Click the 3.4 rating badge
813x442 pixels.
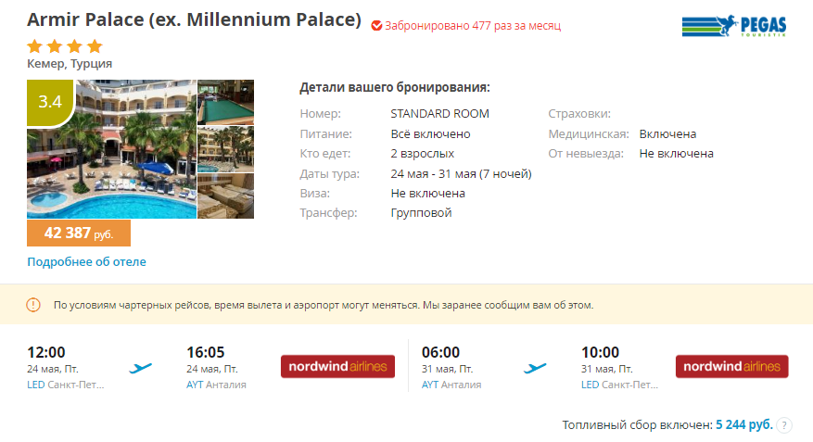coord(50,102)
